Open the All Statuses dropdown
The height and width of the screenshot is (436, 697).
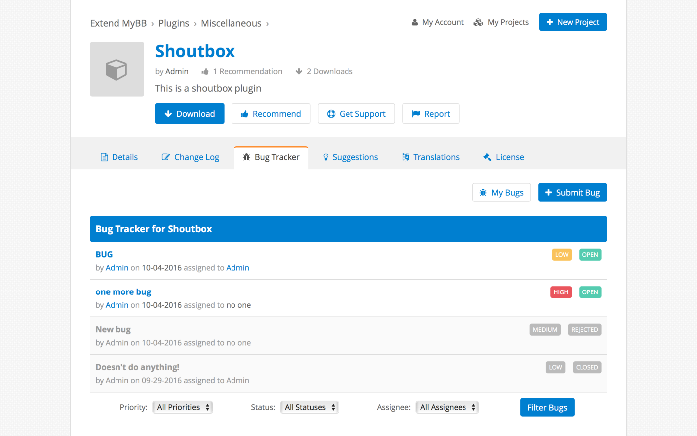click(310, 407)
